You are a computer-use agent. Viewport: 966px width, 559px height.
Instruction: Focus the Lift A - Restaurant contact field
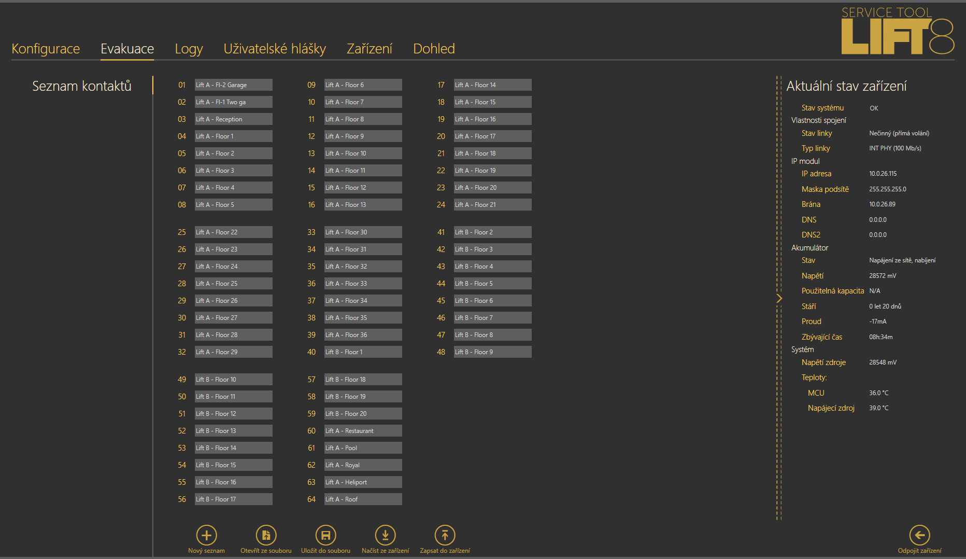(x=363, y=431)
